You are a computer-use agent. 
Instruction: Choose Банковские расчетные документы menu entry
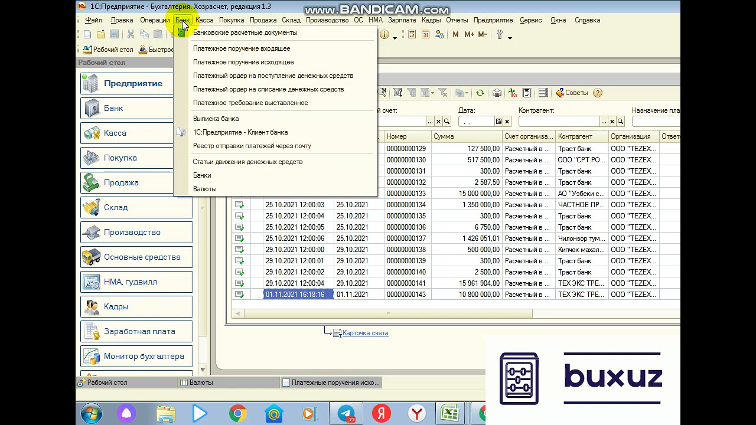(245, 32)
